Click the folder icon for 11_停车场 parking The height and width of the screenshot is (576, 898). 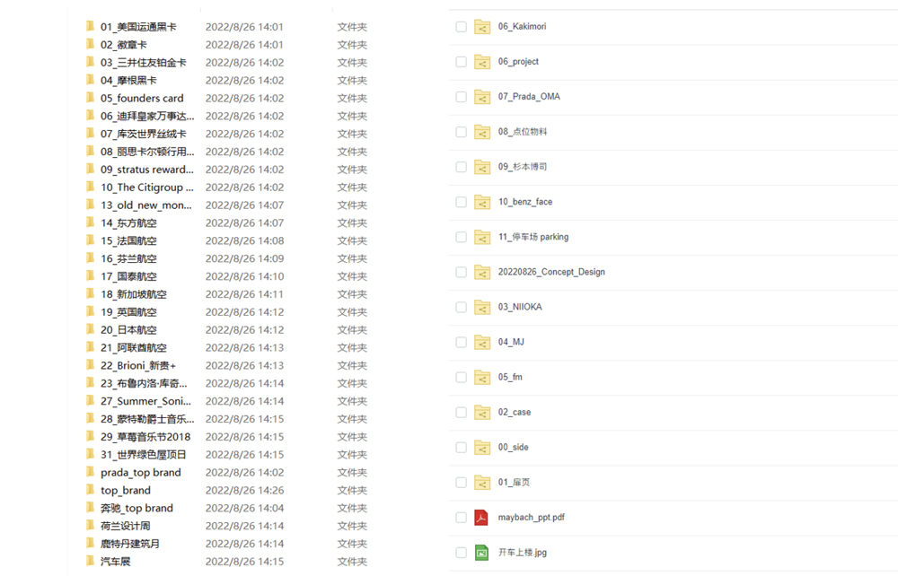click(482, 237)
